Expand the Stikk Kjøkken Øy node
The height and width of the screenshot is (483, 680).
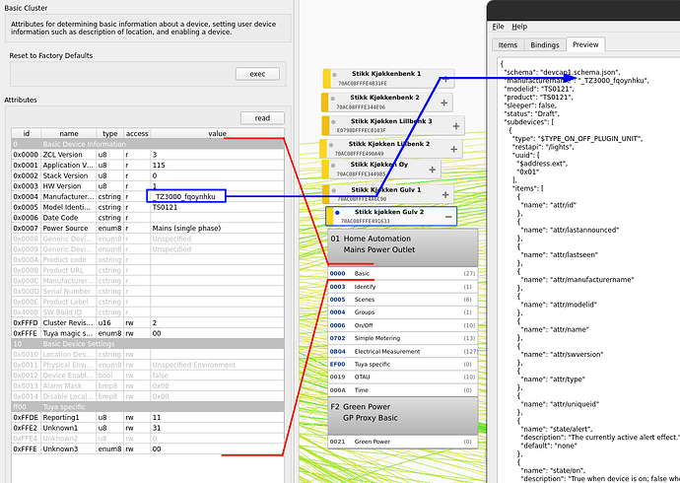(x=432, y=170)
